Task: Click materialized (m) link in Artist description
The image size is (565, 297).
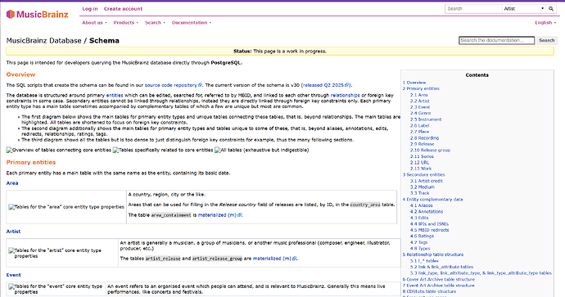Action: click(274, 259)
